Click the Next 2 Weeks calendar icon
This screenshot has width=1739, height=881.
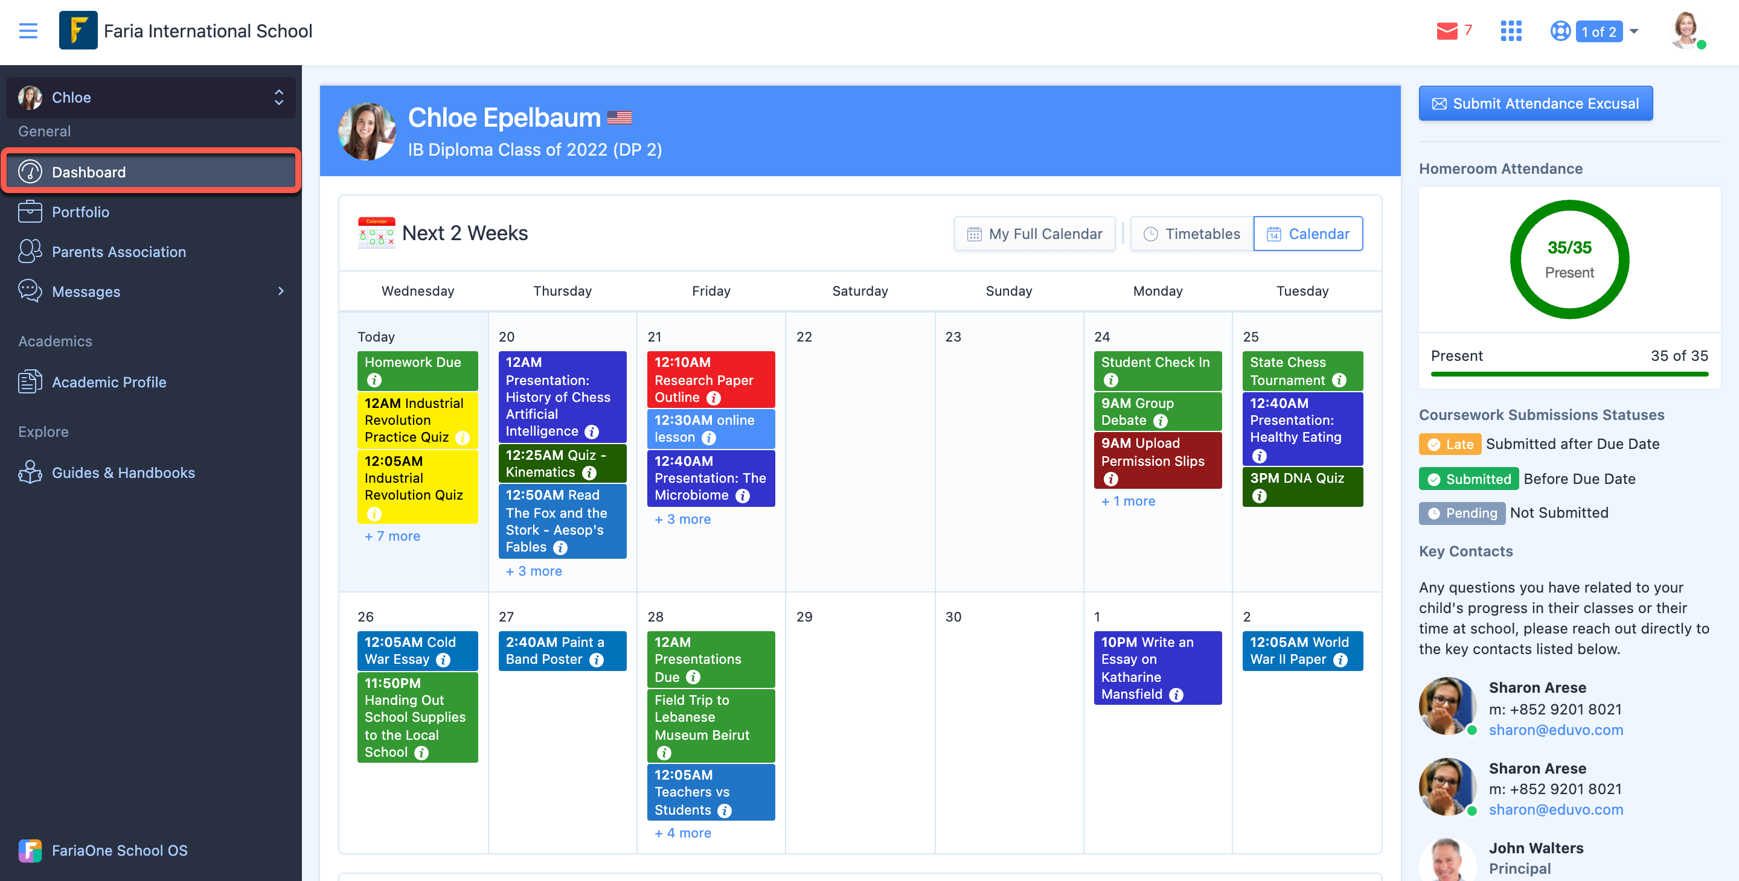pyautogui.click(x=376, y=233)
